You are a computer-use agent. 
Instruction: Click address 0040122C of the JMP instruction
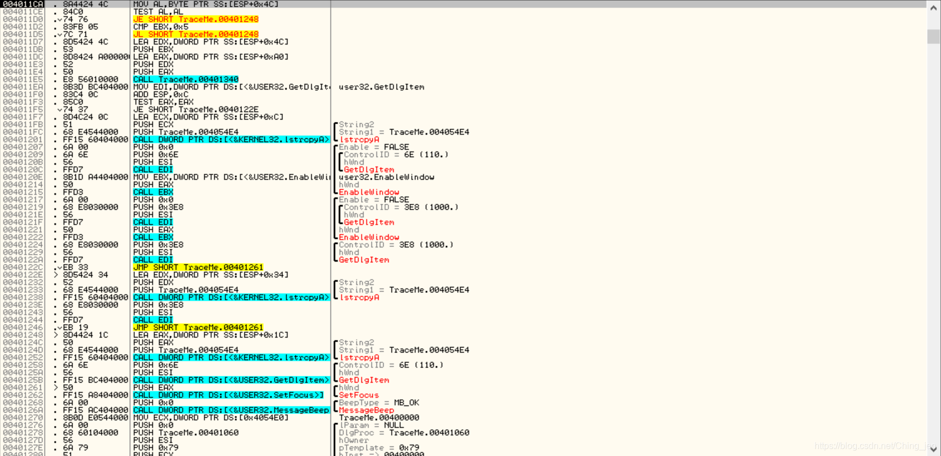coord(22,267)
